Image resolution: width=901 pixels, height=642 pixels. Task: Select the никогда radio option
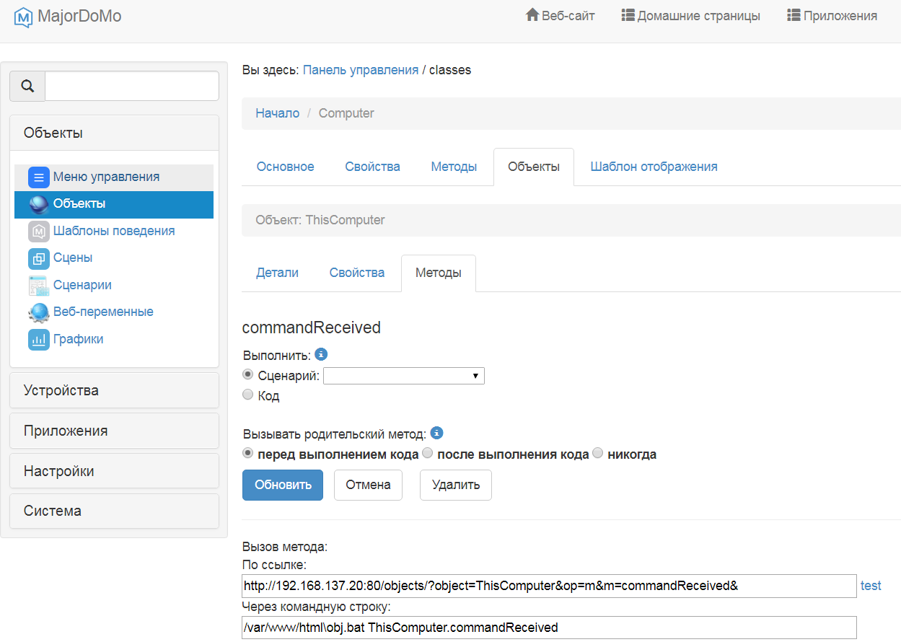[x=597, y=454]
